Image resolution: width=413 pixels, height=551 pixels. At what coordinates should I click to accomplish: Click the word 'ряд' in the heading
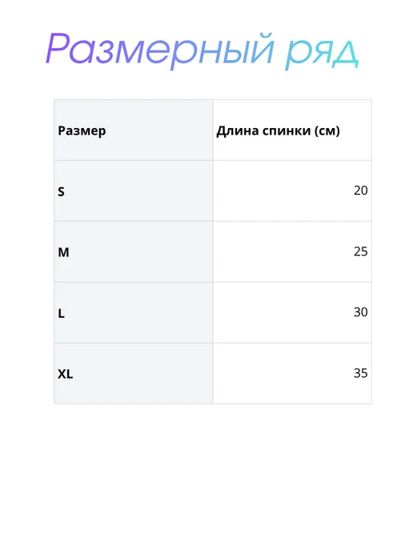click(322, 54)
